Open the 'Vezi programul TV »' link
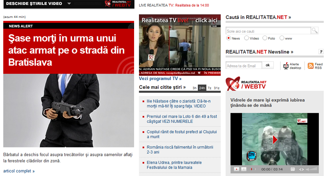 click(x=160, y=78)
